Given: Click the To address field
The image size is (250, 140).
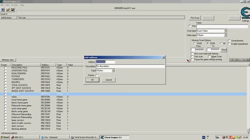Looking at the screenshot, I should (214, 50).
